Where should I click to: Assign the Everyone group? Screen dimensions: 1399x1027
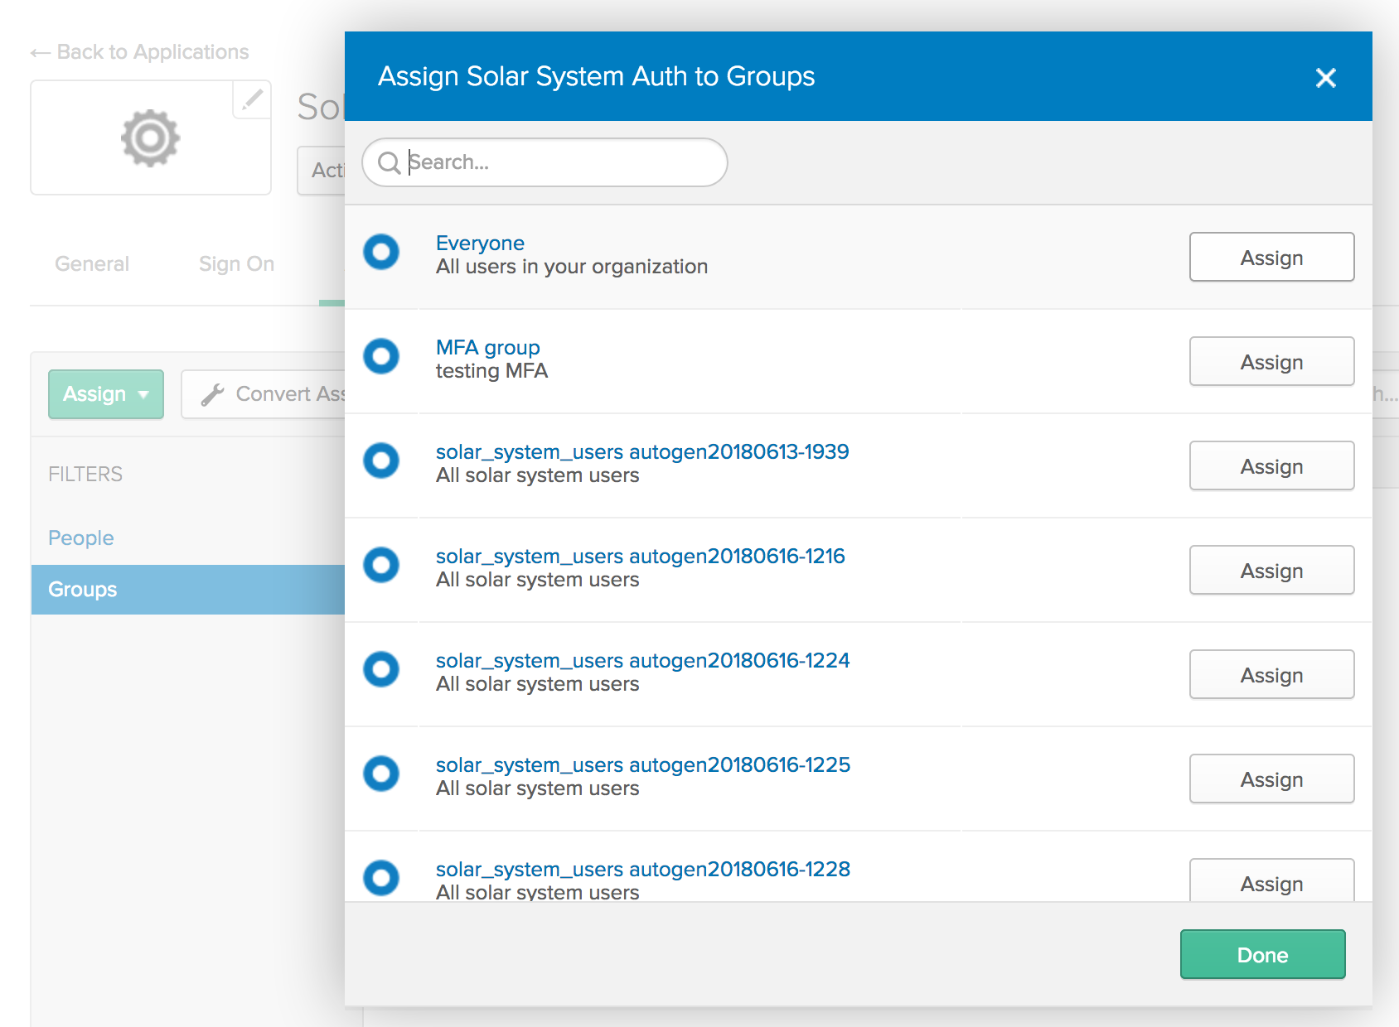pyautogui.click(x=1271, y=258)
